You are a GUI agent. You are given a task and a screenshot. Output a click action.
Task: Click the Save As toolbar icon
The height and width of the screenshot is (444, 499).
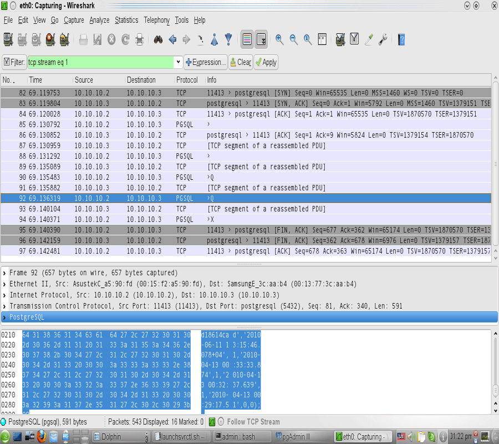coord(98,39)
